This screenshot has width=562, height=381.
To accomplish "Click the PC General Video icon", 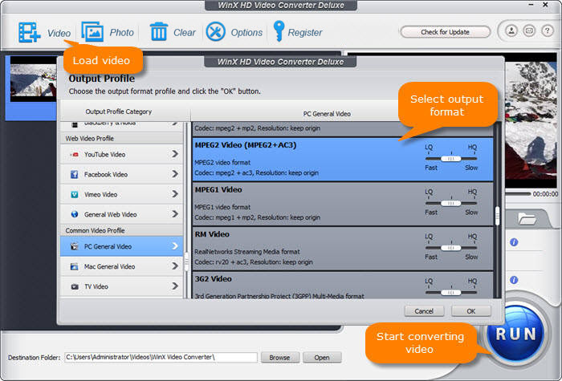I will pyautogui.click(x=74, y=246).
